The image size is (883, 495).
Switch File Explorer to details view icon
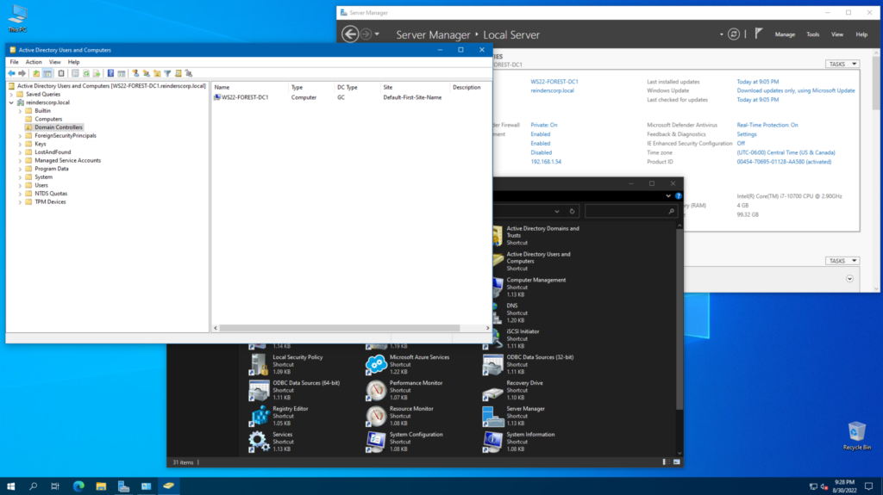(666, 461)
